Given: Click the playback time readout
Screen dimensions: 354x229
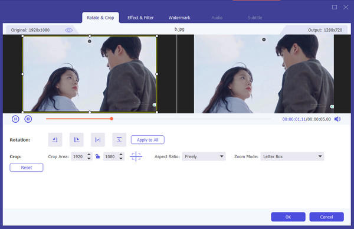Looking at the screenshot, I should (306, 119).
